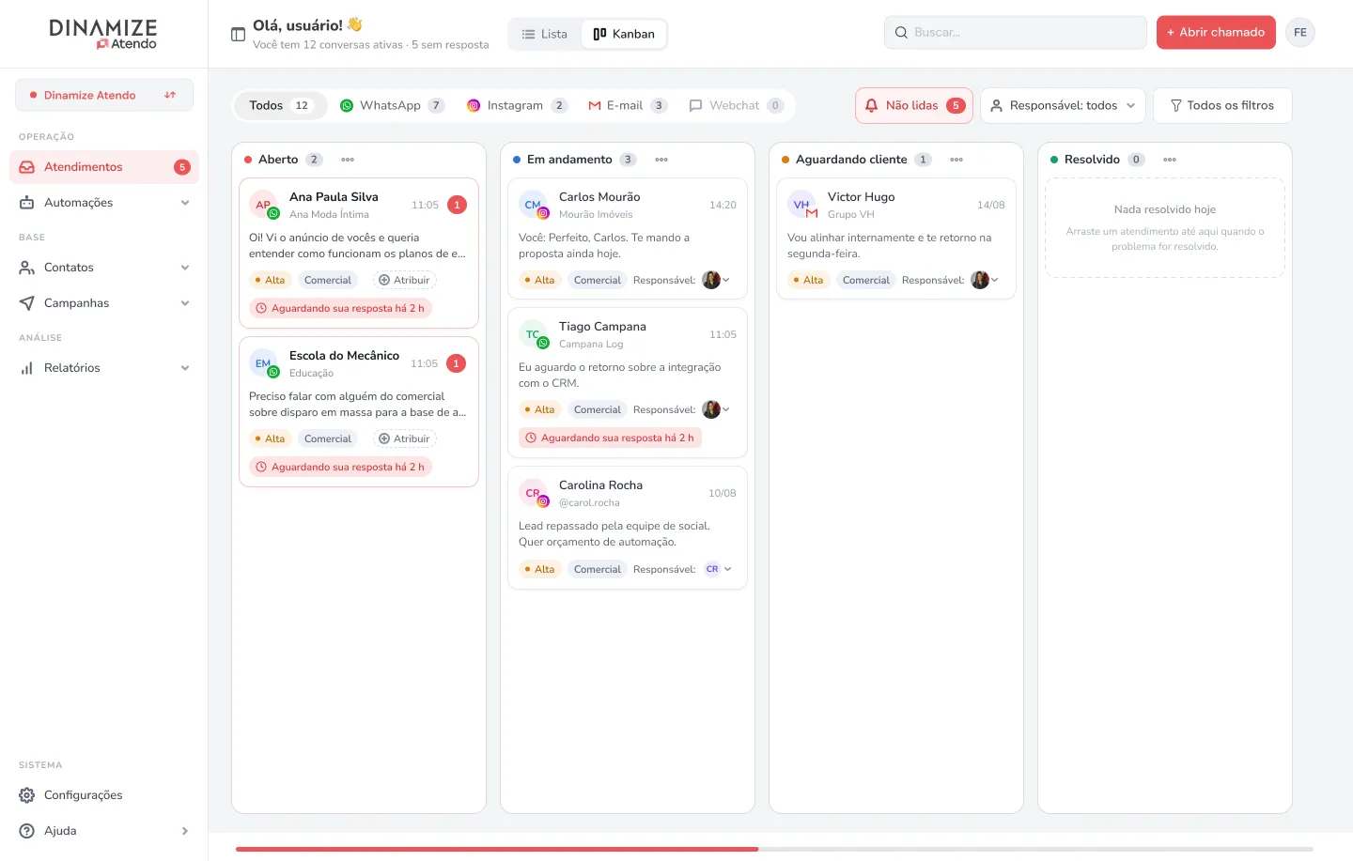1353x861 pixels.
Task: Click Aguardando sua resposta alert on Ana Paula card
Action: pos(340,308)
